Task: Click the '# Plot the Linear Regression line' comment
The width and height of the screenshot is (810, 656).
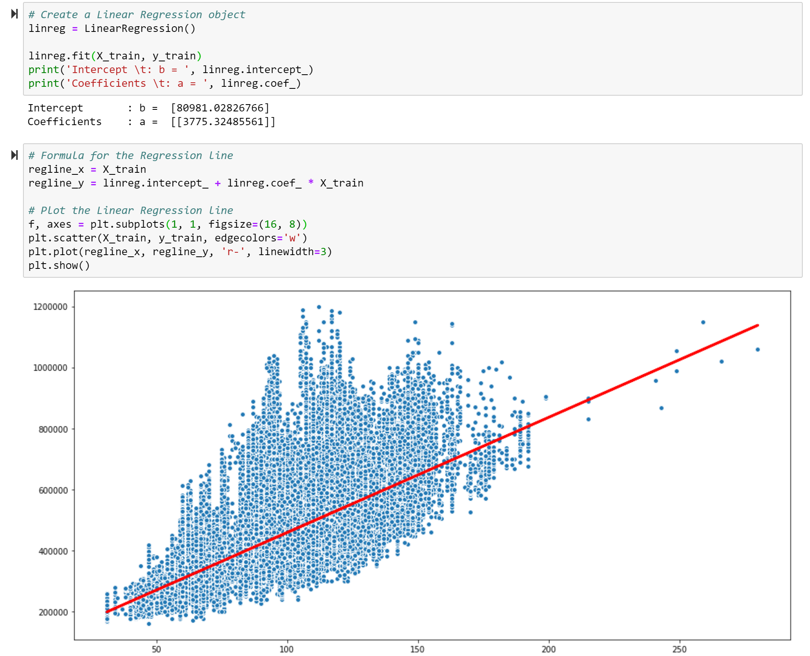Action: pyautogui.click(x=130, y=211)
